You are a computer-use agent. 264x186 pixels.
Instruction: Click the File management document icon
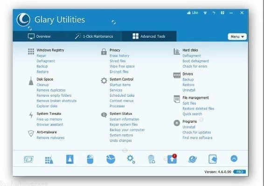[x=177, y=99]
